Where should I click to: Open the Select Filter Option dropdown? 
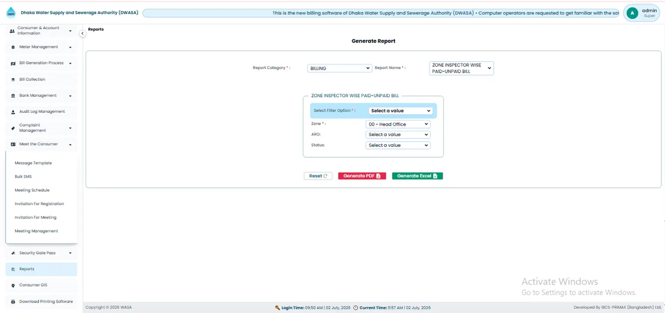401,111
